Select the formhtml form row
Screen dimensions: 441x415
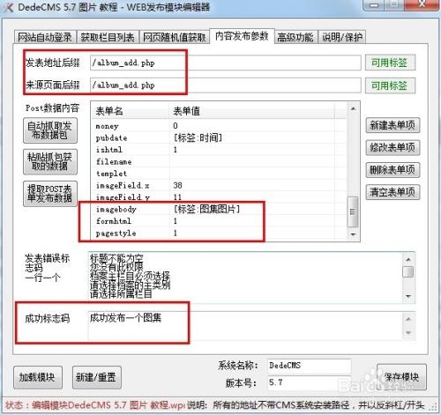(219, 221)
